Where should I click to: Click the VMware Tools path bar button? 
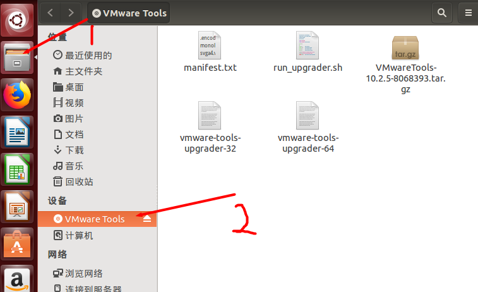[129, 13]
